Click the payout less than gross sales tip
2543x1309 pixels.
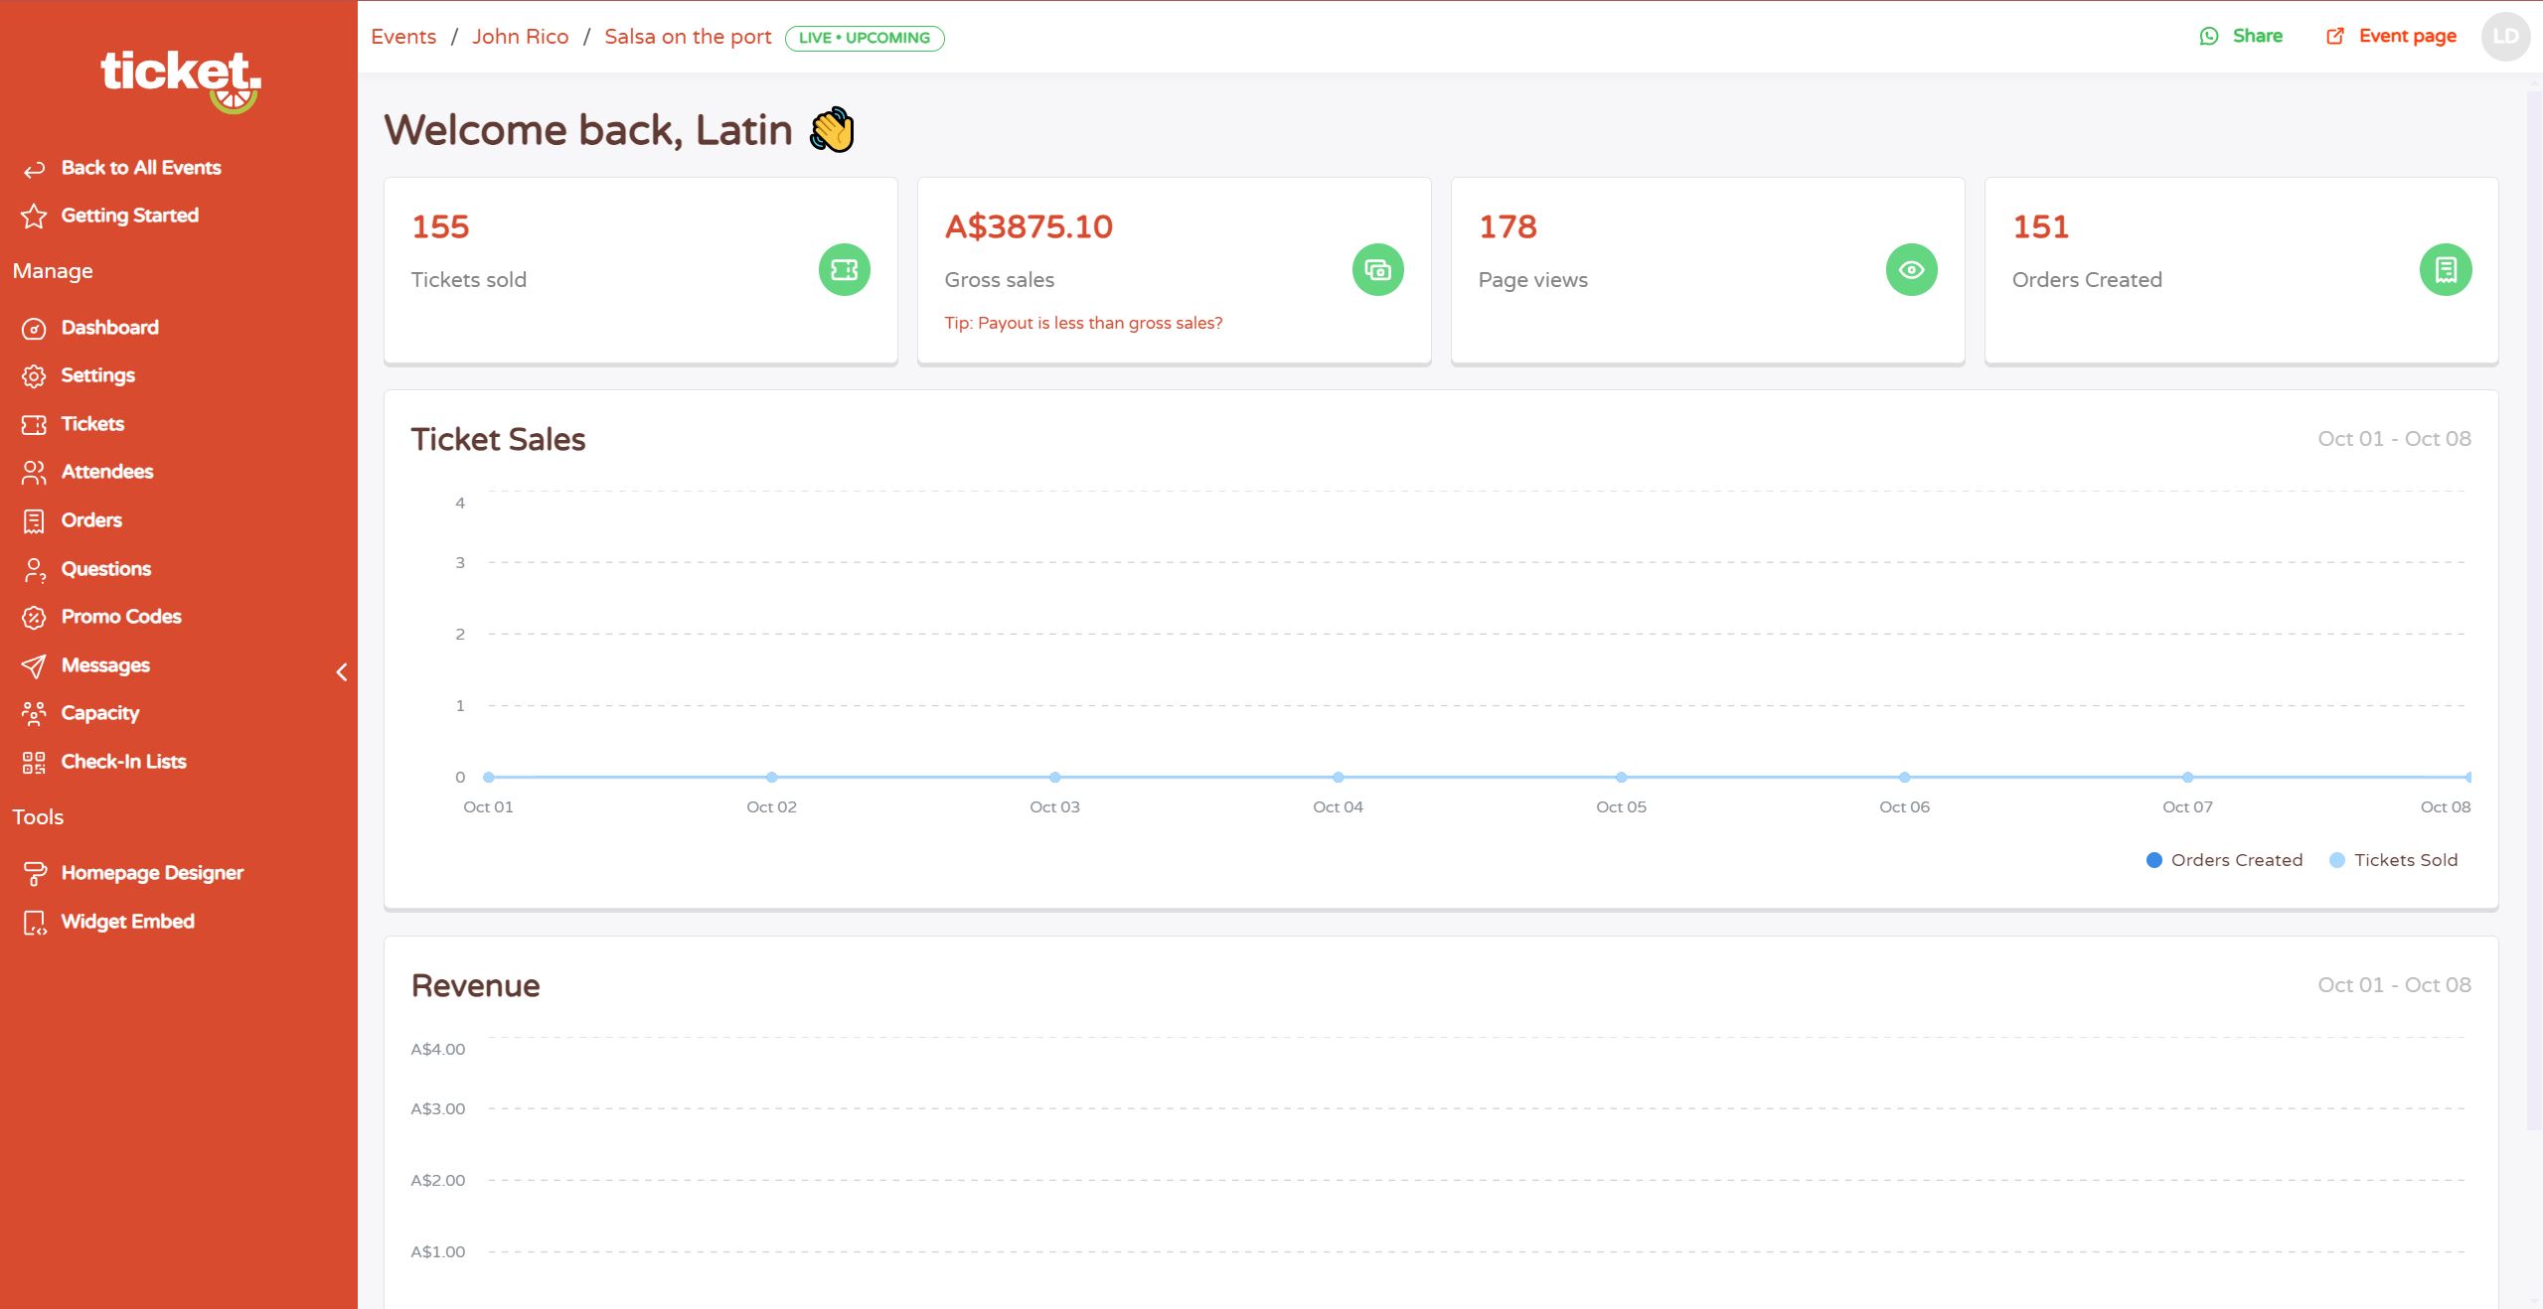pyautogui.click(x=1083, y=323)
